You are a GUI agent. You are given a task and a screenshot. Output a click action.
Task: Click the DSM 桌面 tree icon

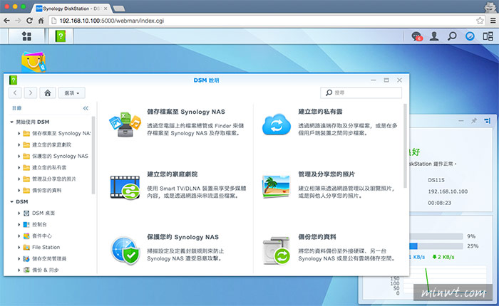pyautogui.click(x=26, y=213)
